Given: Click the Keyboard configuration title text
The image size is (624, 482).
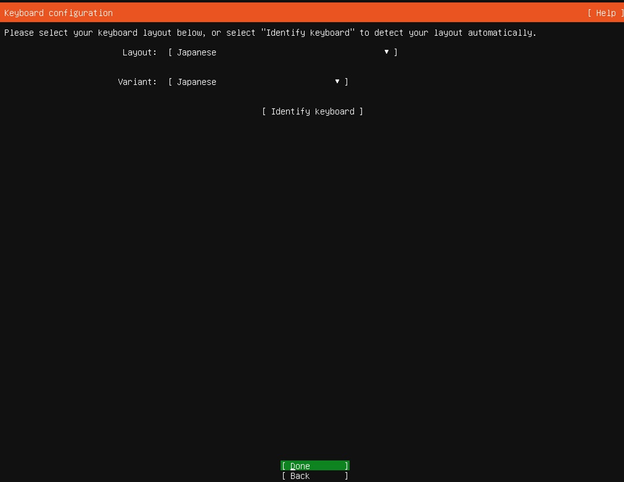Looking at the screenshot, I should click(58, 13).
